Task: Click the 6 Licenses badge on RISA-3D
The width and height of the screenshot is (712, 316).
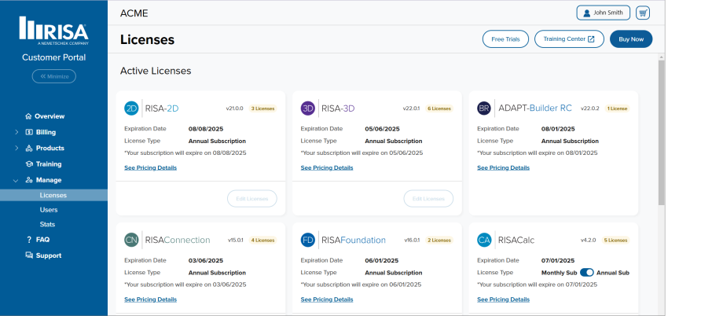Action: point(439,108)
